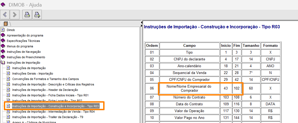This screenshot has width=298, height=123.
Task: Open Descrição e Críticas dos Registros topic
Action: point(53,84)
